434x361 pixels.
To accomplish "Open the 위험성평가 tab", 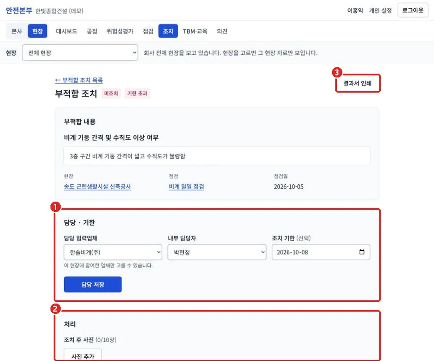I will tap(120, 31).
